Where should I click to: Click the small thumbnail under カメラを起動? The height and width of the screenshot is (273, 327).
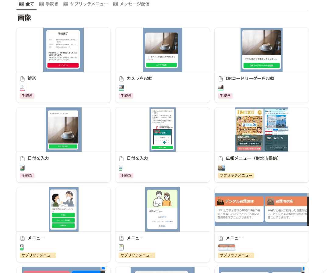[x=121, y=88]
